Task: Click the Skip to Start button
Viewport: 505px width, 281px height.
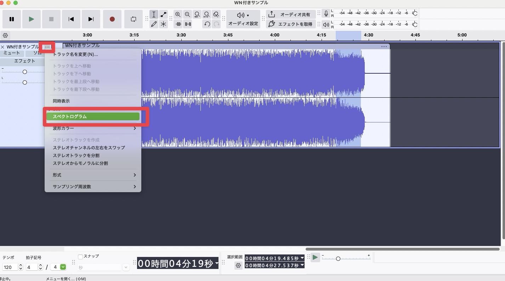Action: click(71, 19)
